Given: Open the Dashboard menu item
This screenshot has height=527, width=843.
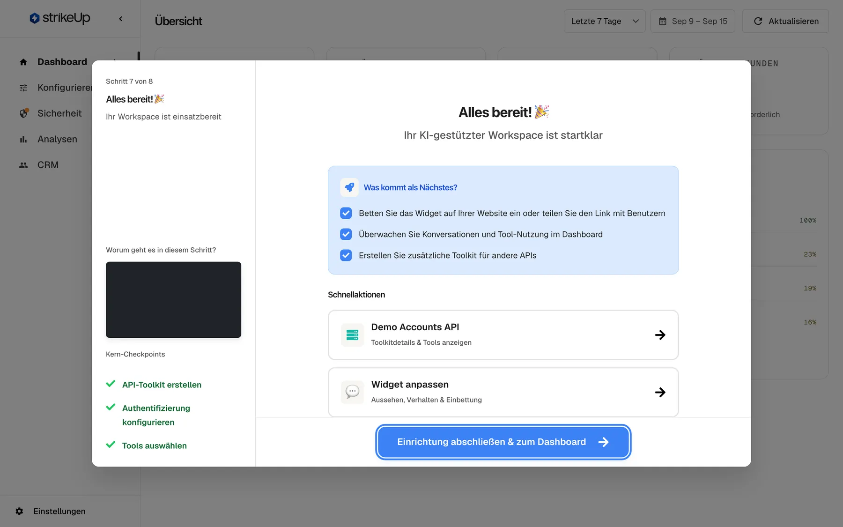Looking at the screenshot, I should (x=62, y=62).
